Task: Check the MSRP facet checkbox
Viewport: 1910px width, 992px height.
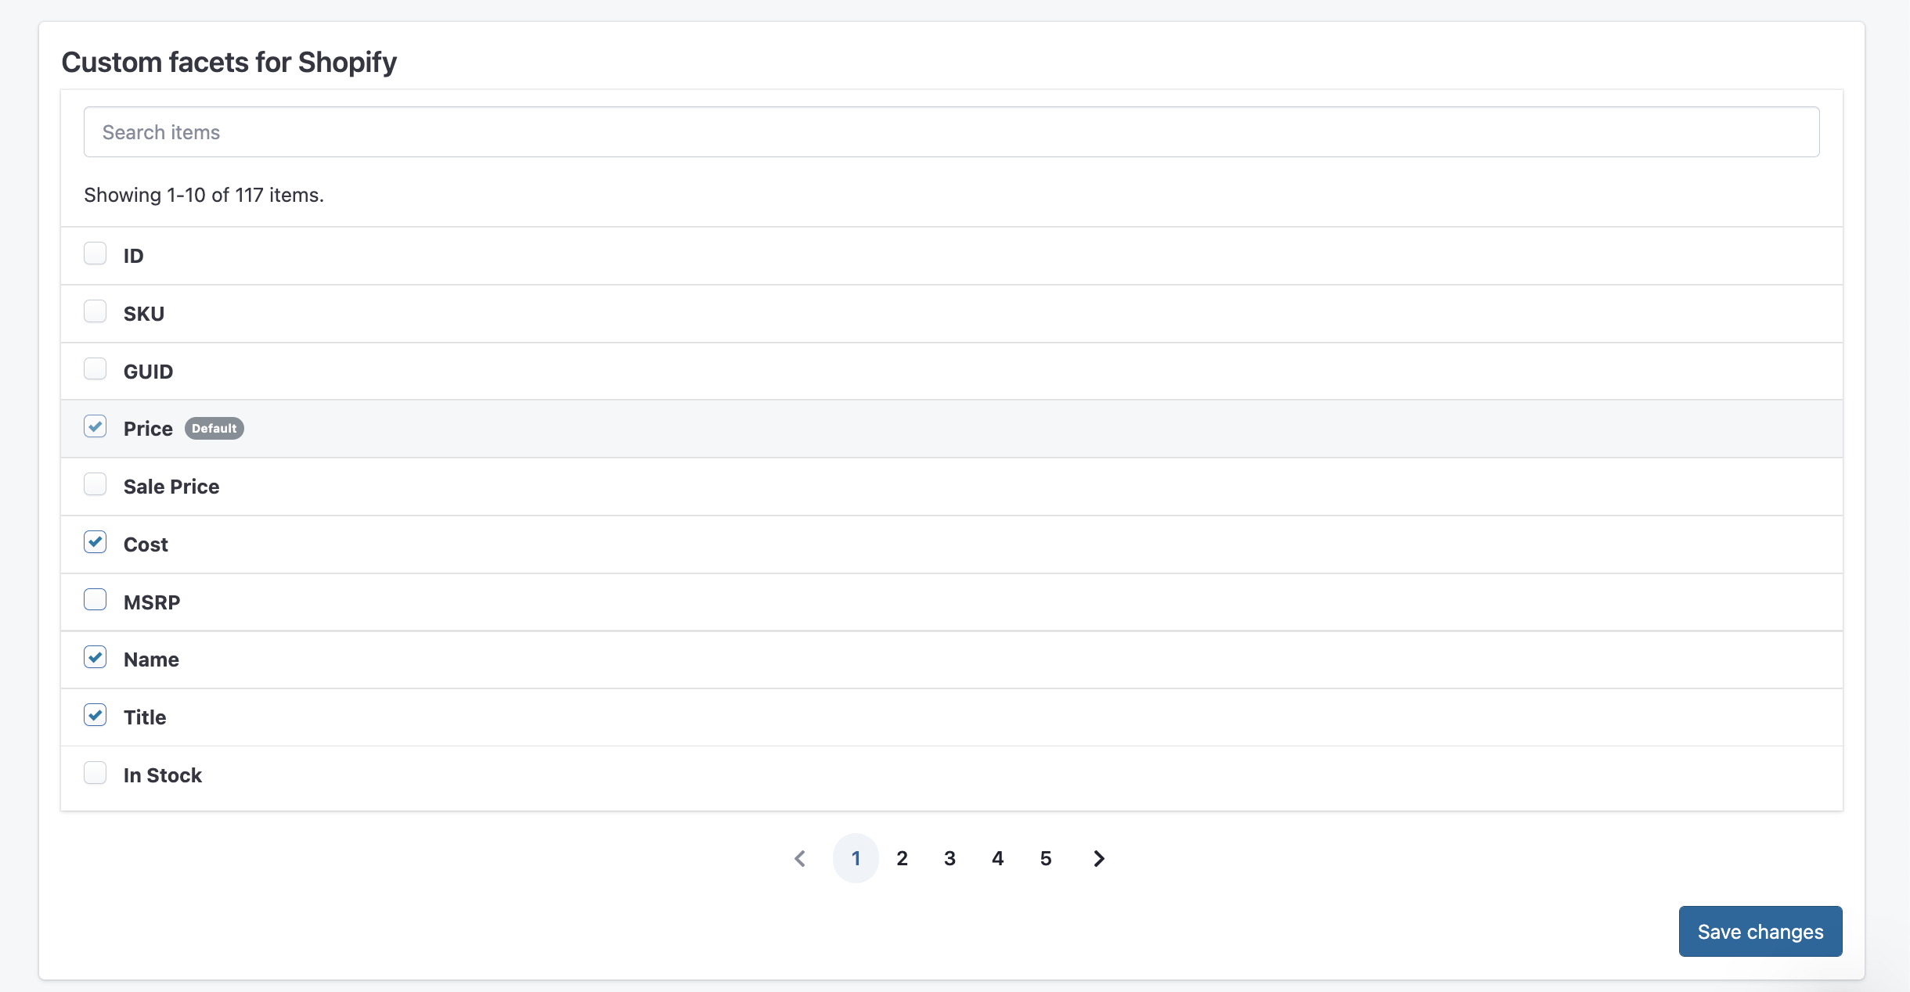Action: coord(95,600)
